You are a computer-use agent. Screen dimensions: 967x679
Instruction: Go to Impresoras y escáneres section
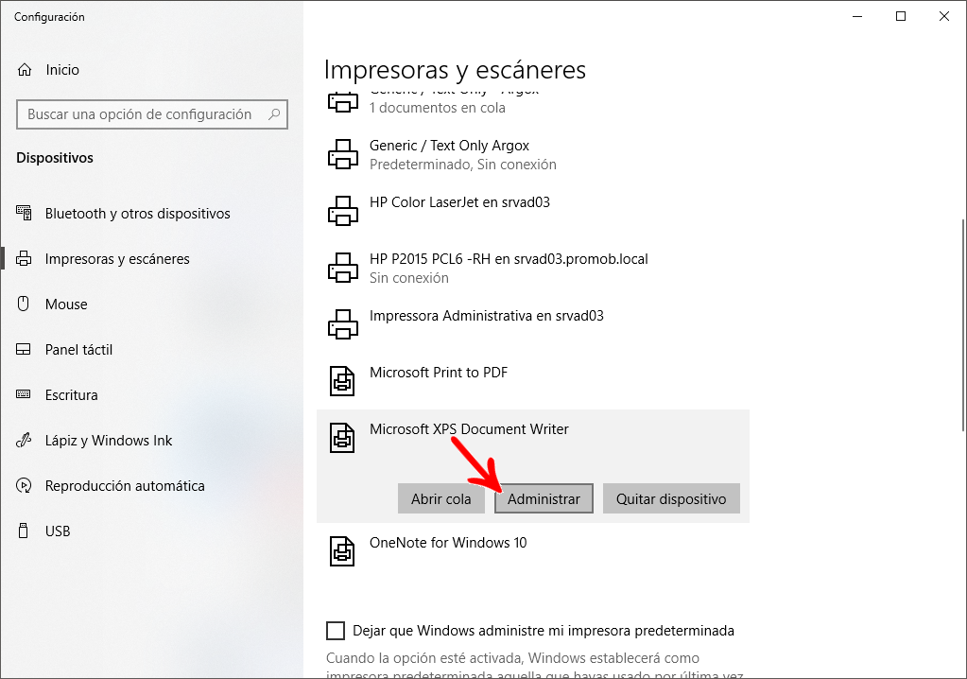pyautogui.click(x=117, y=259)
